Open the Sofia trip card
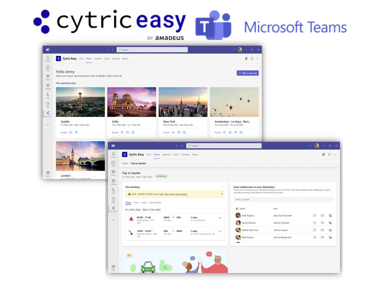This screenshot has height=293, width=372. (x=132, y=112)
